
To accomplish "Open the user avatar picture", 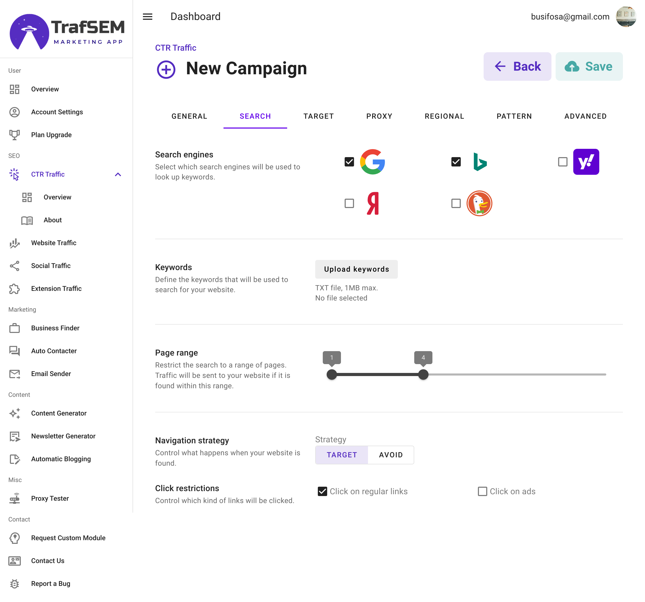I will click(x=626, y=17).
